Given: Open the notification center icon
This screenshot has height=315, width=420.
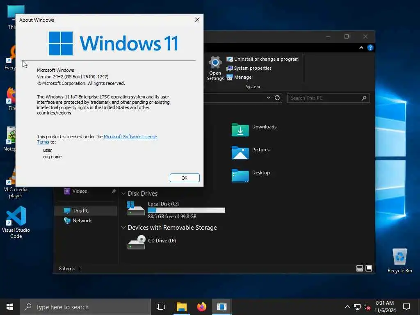Looking at the screenshot, I should pos(406,307).
